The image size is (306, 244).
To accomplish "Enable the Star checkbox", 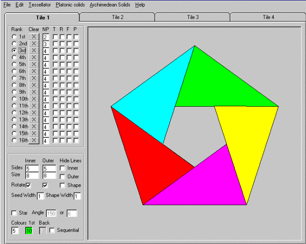I will [x=14, y=213].
